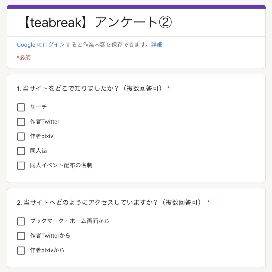This screenshot has height=272, width=272.
Task: Click the red asterisk beside question 1
Action: pyautogui.click(x=169, y=88)
